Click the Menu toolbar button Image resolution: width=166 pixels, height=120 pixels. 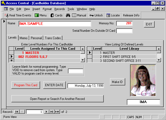tap(41, 15)
